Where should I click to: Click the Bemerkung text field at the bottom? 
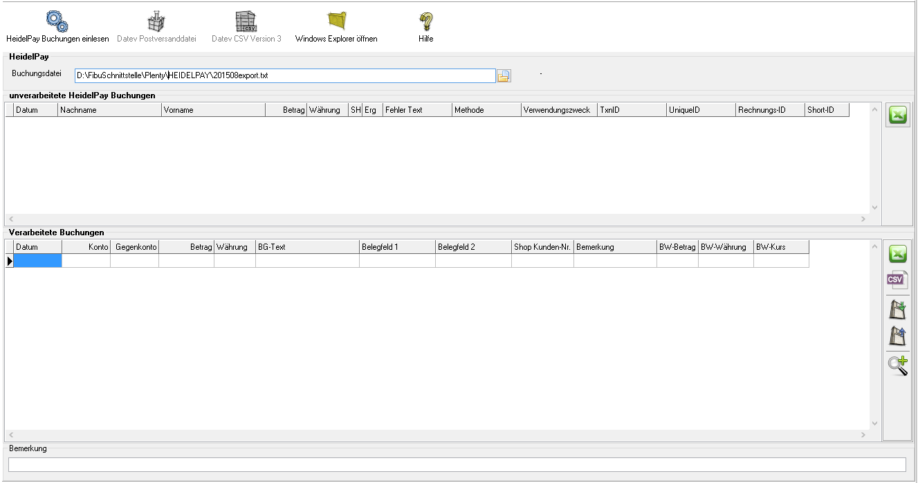(457, 464)
